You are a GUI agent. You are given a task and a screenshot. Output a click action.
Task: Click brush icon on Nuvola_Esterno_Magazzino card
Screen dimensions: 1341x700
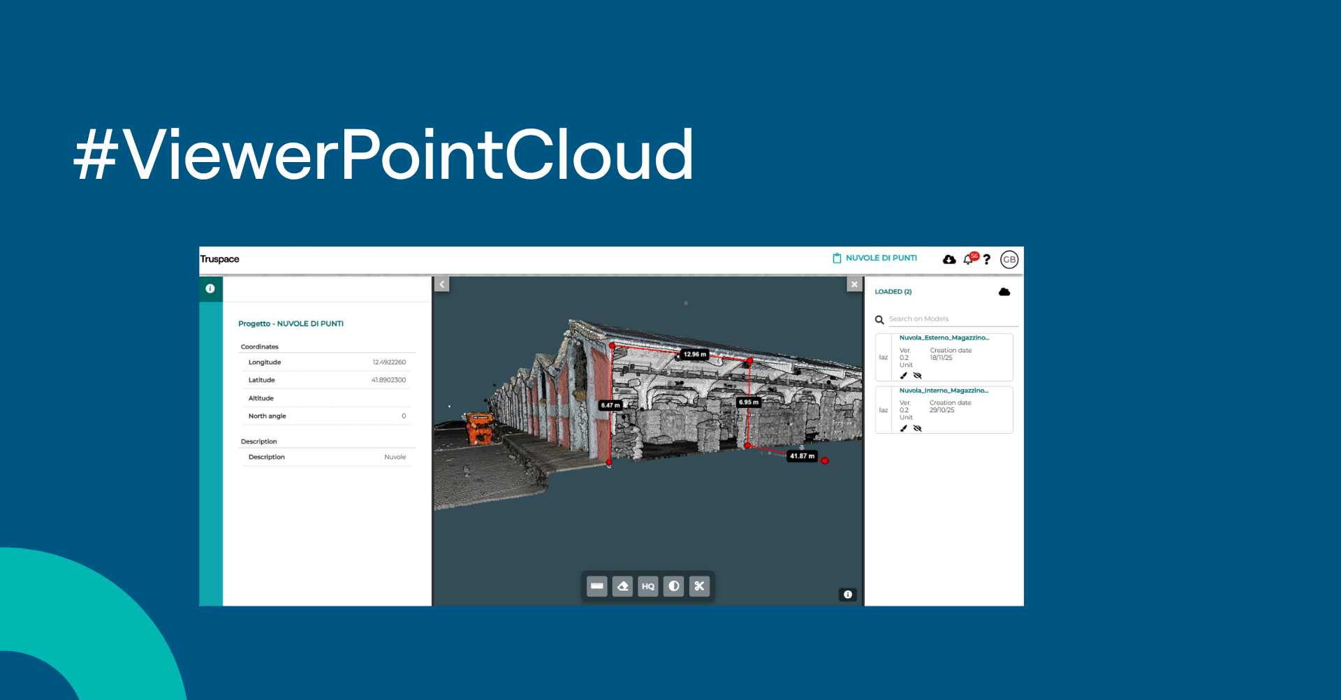(904, 376)
